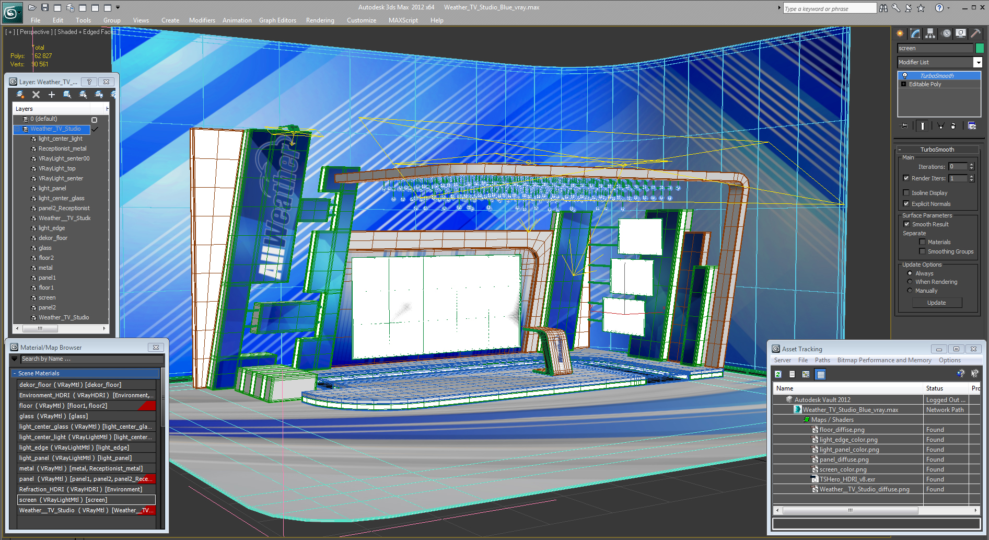The height and width of the screenshot is (540, 989).
Task: Open quick access toolbar dropdown arrow
Action: click(118, 7)
